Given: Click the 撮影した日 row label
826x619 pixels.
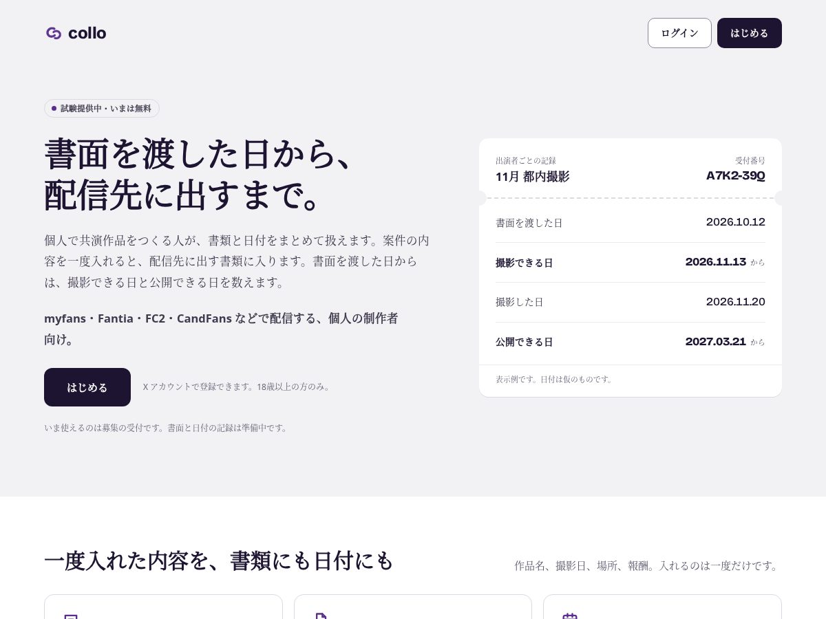Looking at the screenshot, I should point(520,302).
